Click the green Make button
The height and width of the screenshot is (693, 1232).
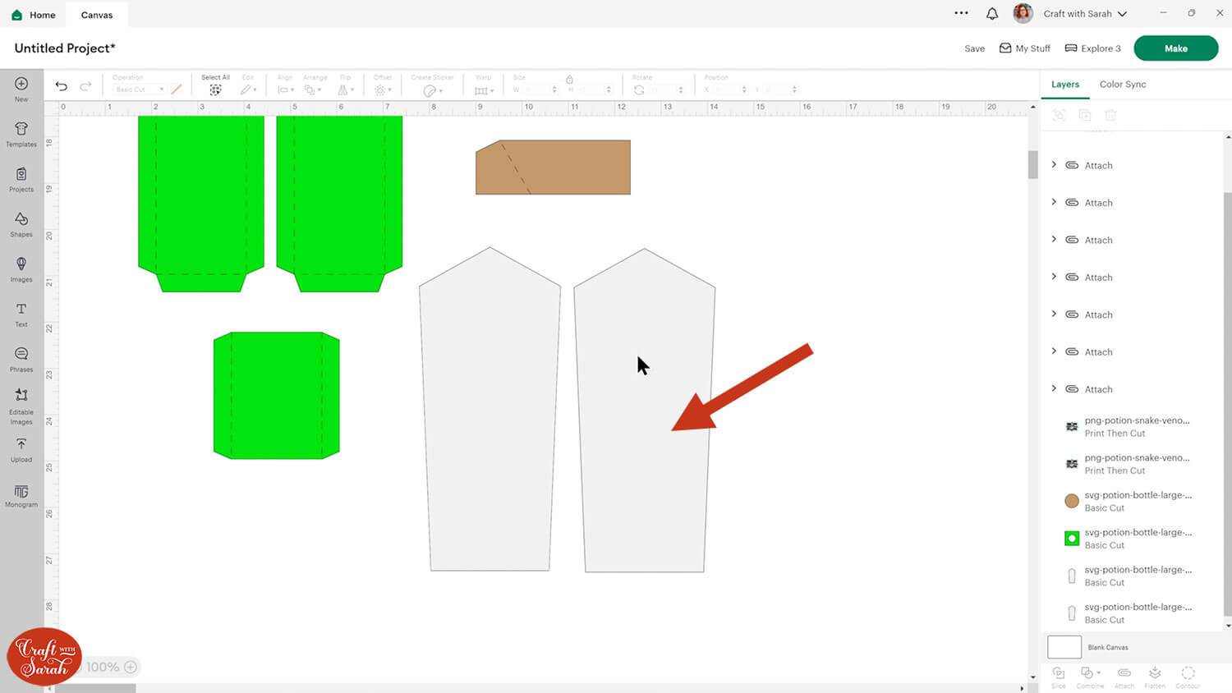click(x=1175, y=48)
